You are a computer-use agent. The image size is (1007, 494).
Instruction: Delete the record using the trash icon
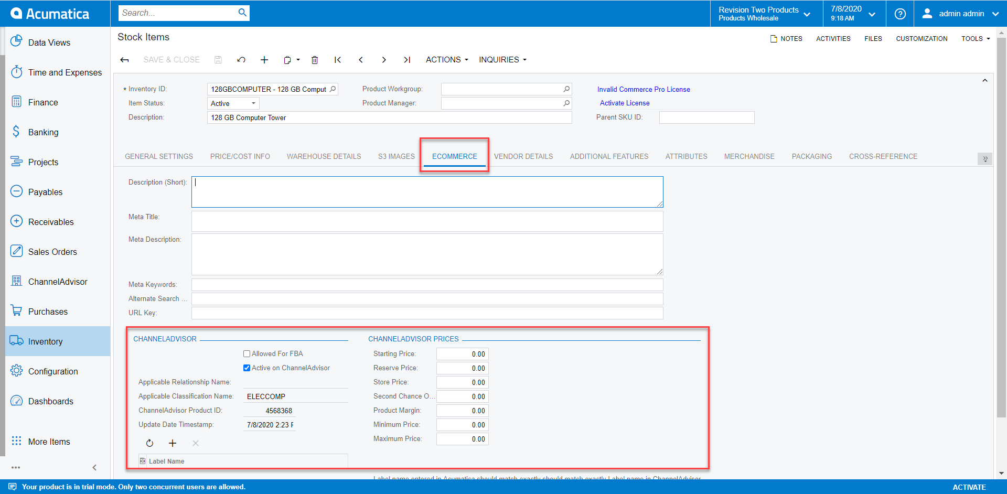[x=315, y=60]
